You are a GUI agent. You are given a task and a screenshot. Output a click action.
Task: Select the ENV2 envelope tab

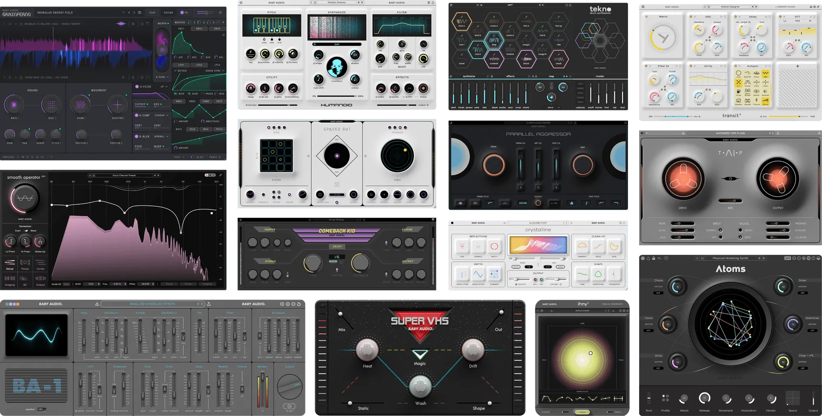[199, 29]
